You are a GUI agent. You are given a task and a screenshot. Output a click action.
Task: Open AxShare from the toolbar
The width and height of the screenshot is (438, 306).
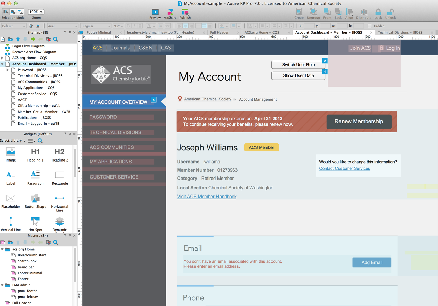170,12
